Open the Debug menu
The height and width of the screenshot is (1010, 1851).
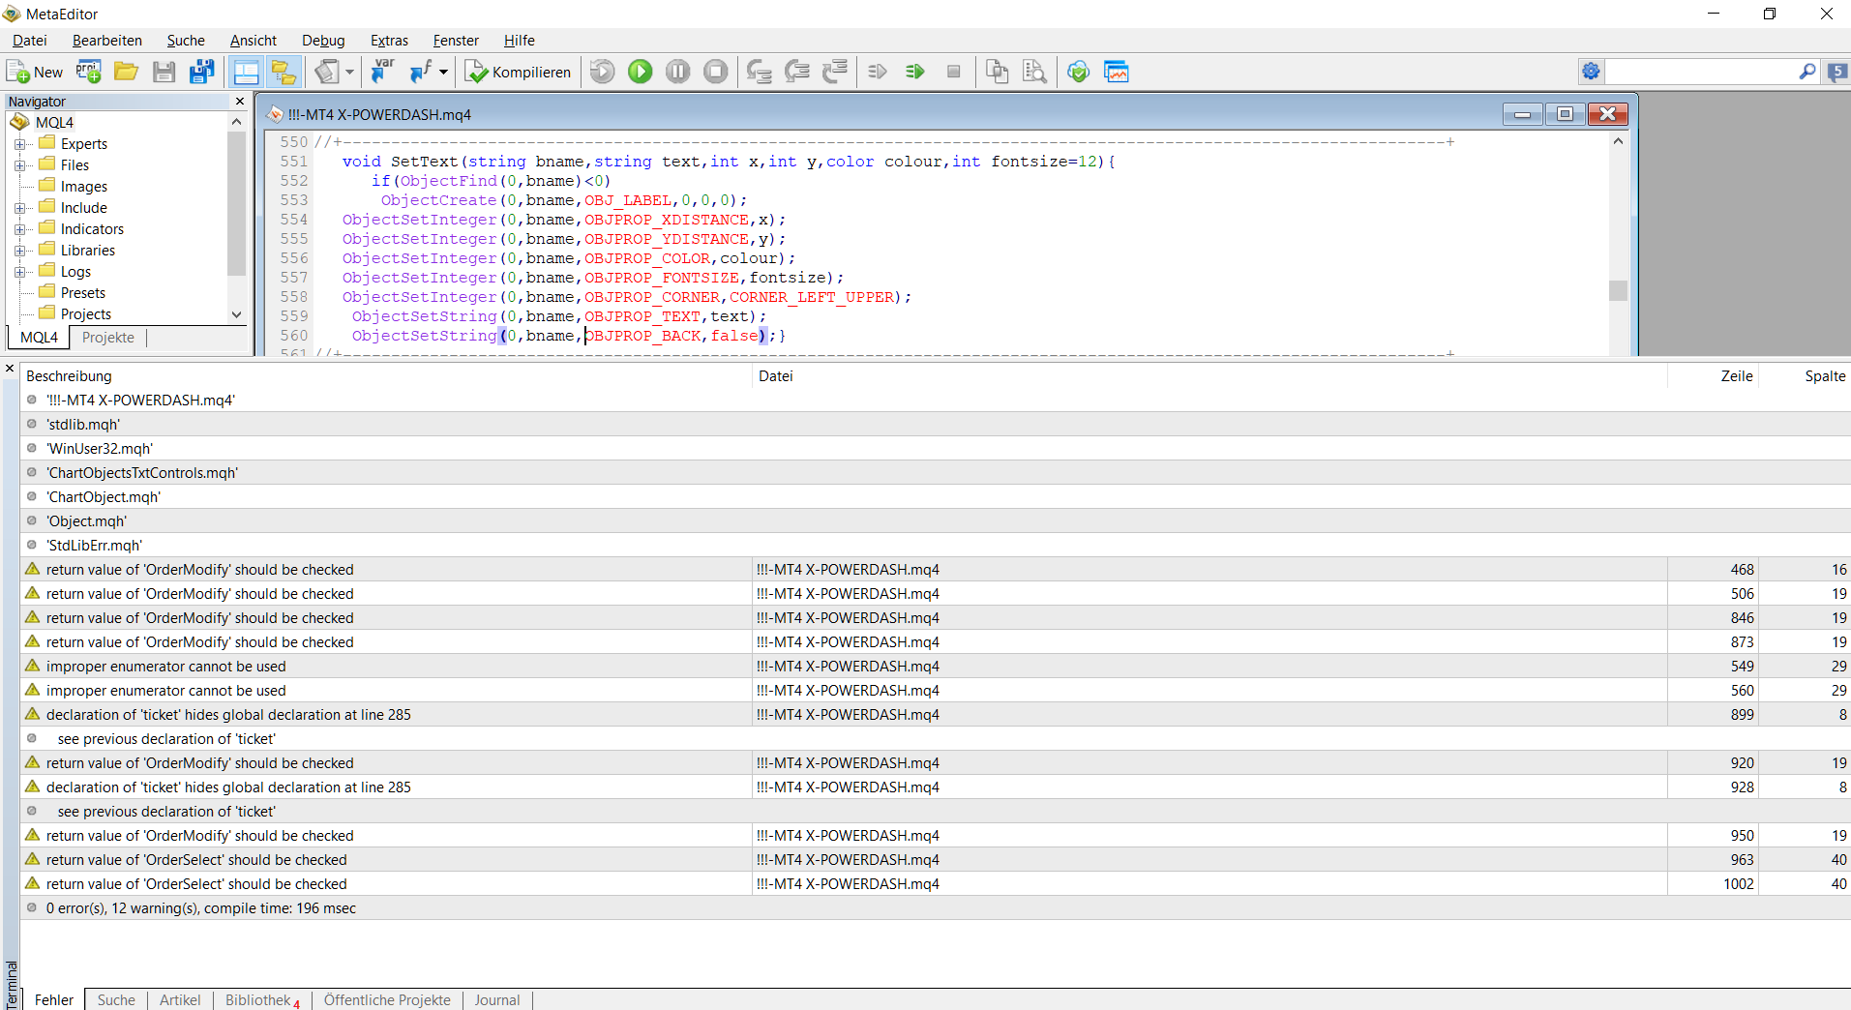tap(322, 41)
